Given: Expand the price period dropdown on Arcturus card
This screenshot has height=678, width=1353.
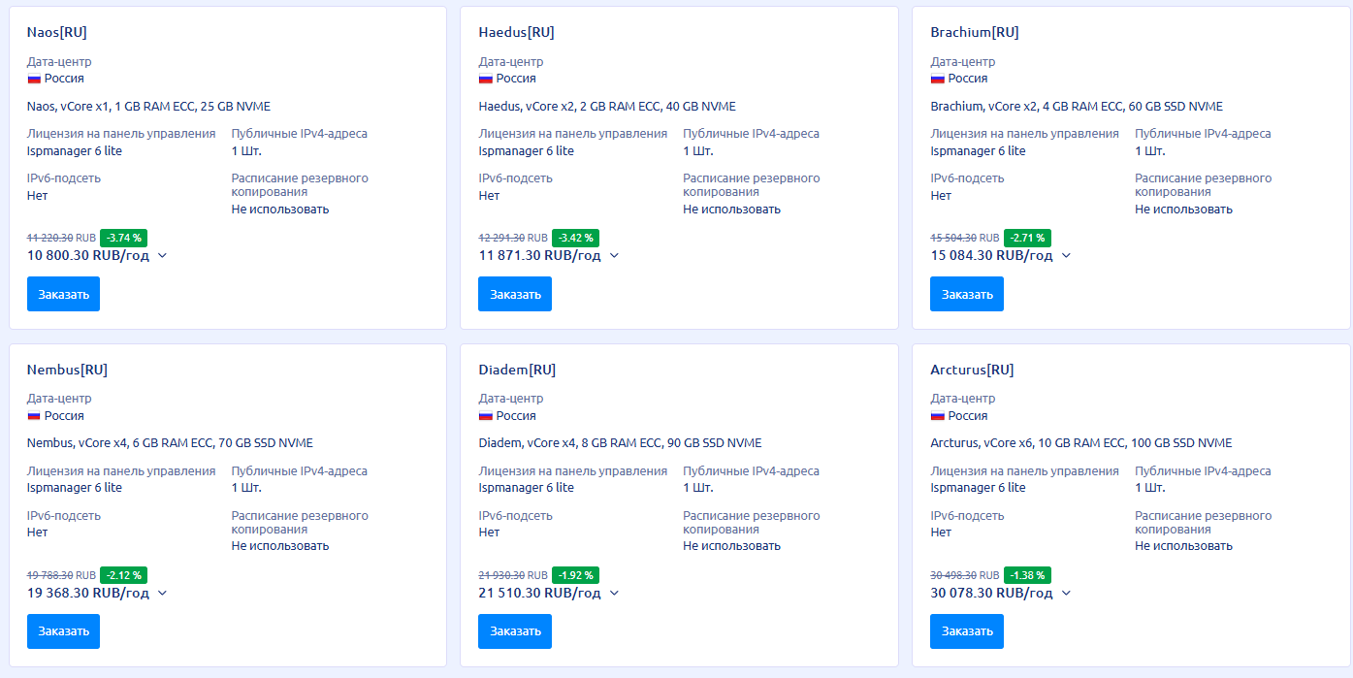Looking at the screenshot, I should 1066,593.
